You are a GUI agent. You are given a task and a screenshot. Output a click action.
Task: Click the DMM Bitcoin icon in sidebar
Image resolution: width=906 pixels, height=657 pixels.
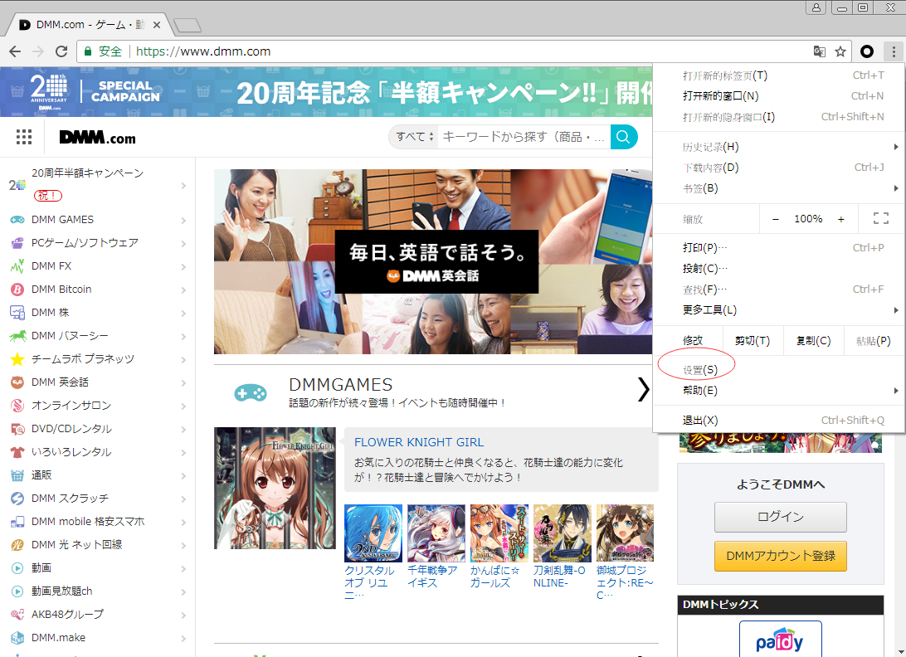click(17, 290)
